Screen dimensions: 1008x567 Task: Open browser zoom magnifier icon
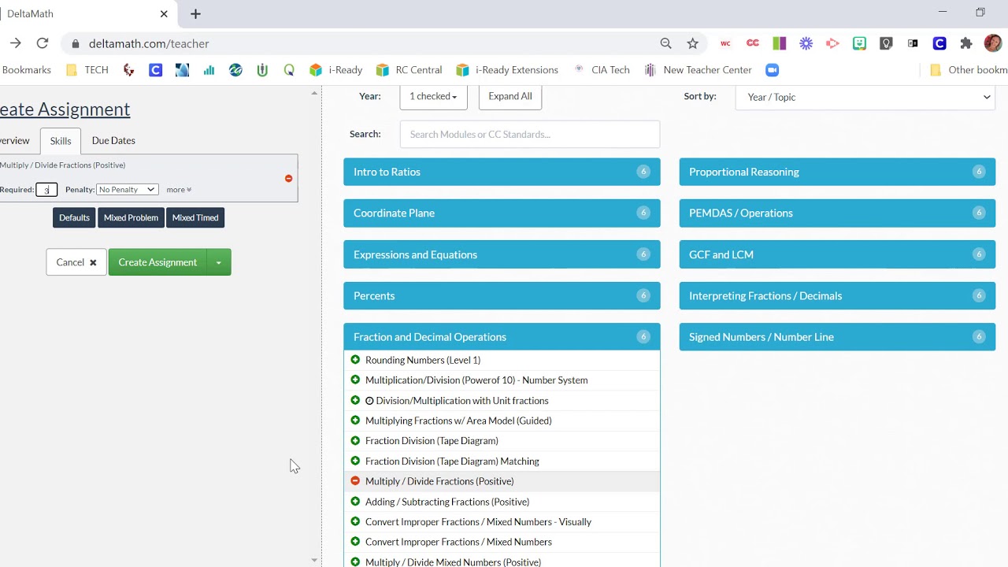point(666,43)
